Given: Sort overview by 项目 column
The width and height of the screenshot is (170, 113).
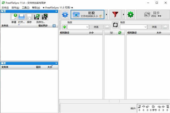Looking at the screenshot, I should 38,67.
